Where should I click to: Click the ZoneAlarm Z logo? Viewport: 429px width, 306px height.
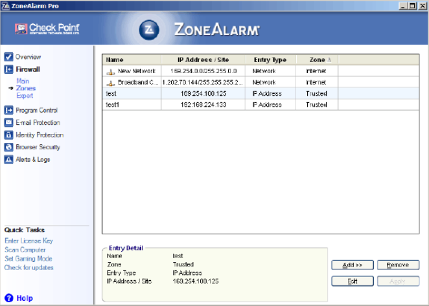click(x=149, y=30)
